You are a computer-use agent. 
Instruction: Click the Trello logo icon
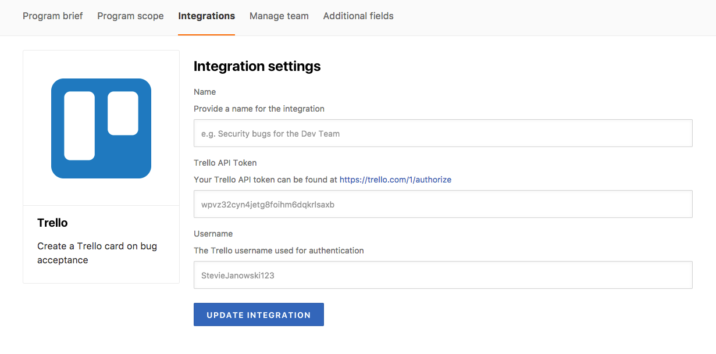tap(101, 128)
